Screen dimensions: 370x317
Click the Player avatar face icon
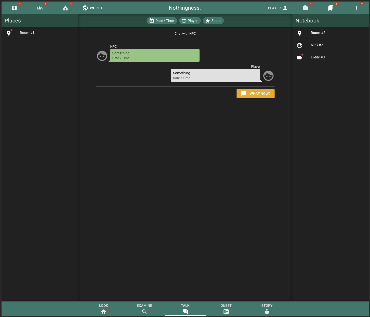point(268,76)
